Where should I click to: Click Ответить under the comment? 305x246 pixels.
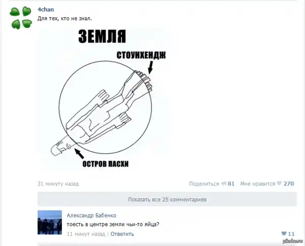[122, 234]
